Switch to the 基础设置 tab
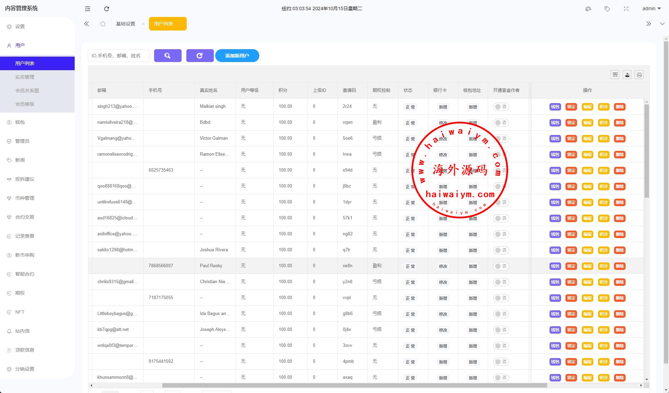The image size is (669, 393). 126,24
